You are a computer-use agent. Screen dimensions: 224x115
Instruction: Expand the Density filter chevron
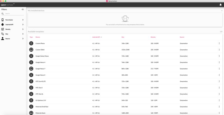[23, 29]
